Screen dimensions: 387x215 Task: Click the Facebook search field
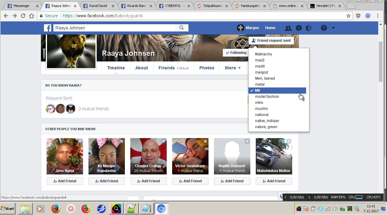114,28
